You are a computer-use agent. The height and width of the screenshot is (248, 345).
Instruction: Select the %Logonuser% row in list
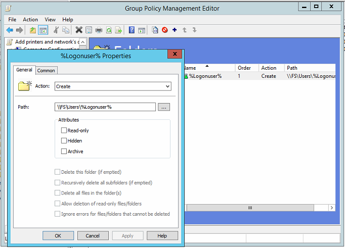pos(260,76)
